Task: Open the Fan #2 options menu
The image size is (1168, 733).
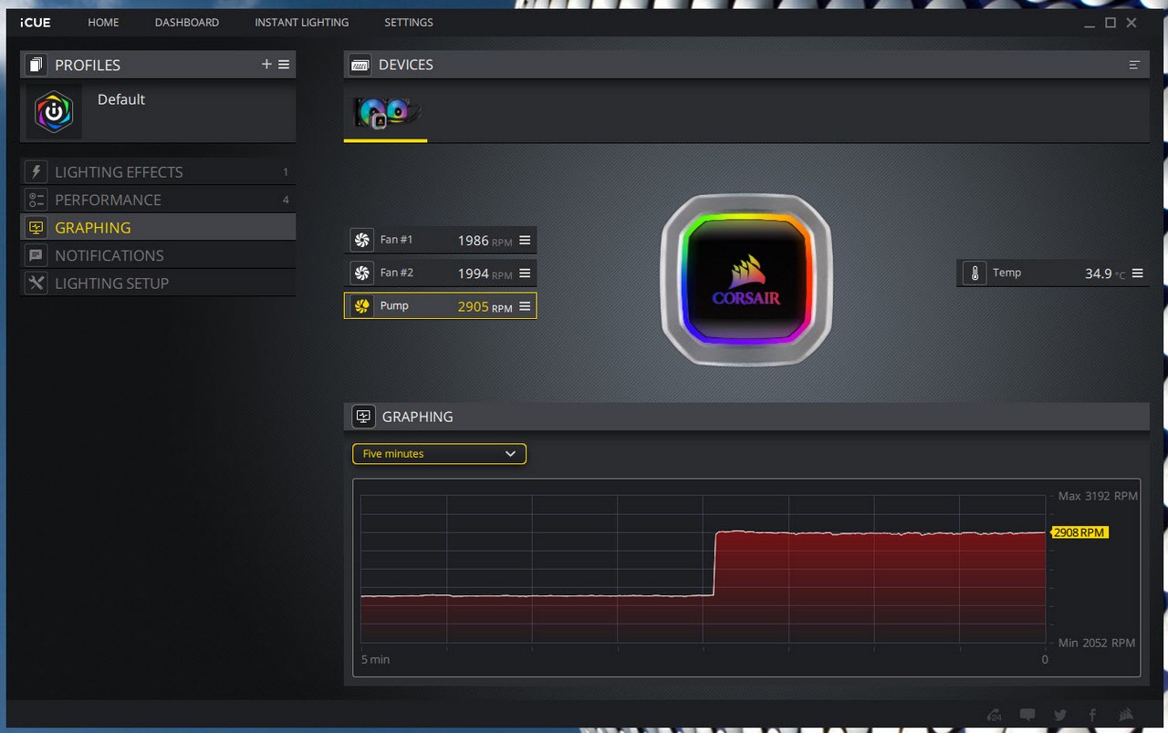Action: point(525,273)
